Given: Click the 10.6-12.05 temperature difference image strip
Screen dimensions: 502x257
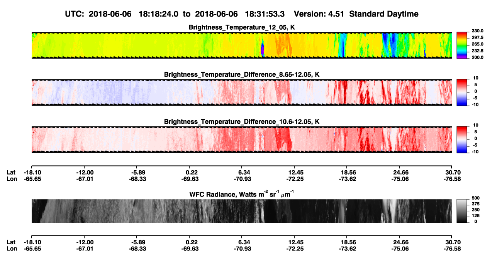Looking at the screenshot, I should (241, 140).
